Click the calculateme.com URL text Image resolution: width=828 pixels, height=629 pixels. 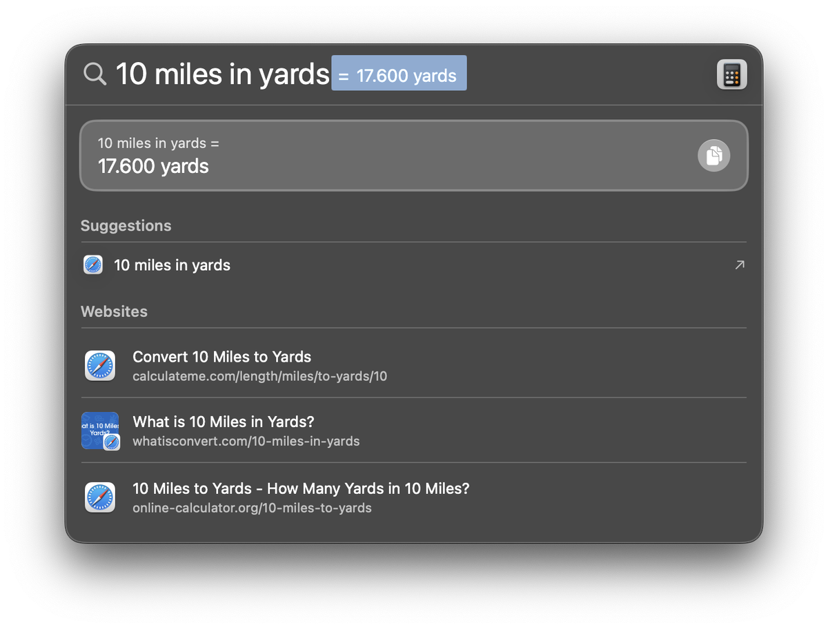[x=259, y=377]
